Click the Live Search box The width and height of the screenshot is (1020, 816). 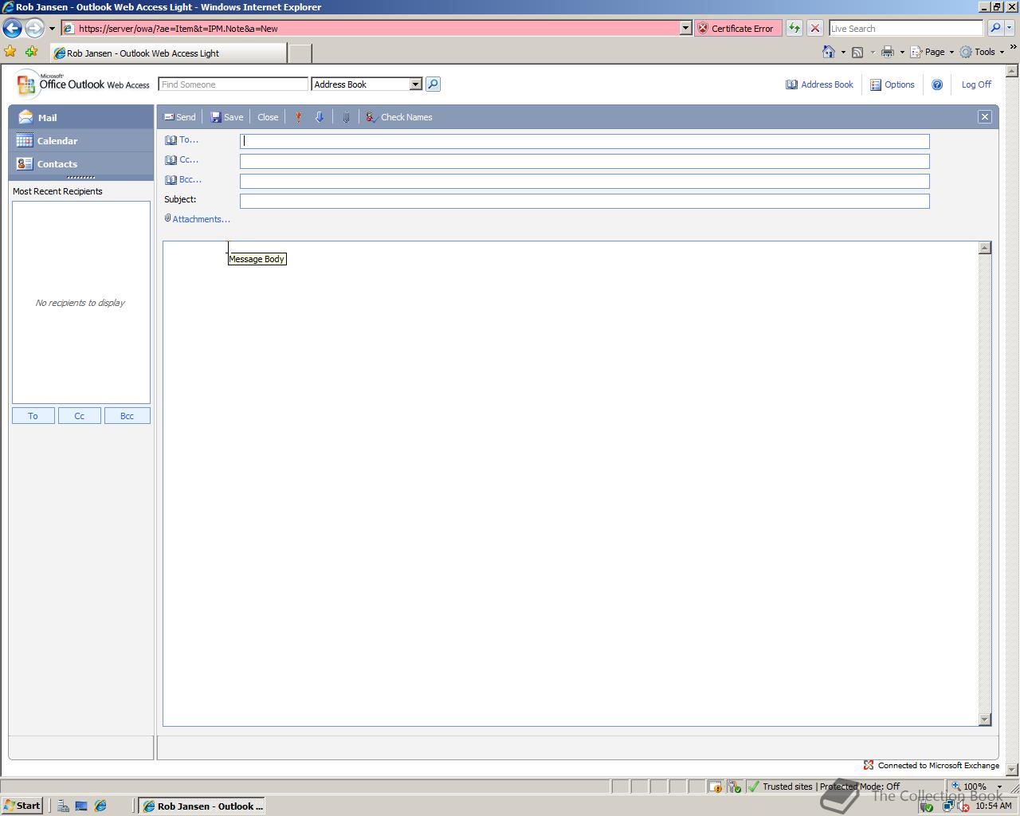tap(906, 29)
